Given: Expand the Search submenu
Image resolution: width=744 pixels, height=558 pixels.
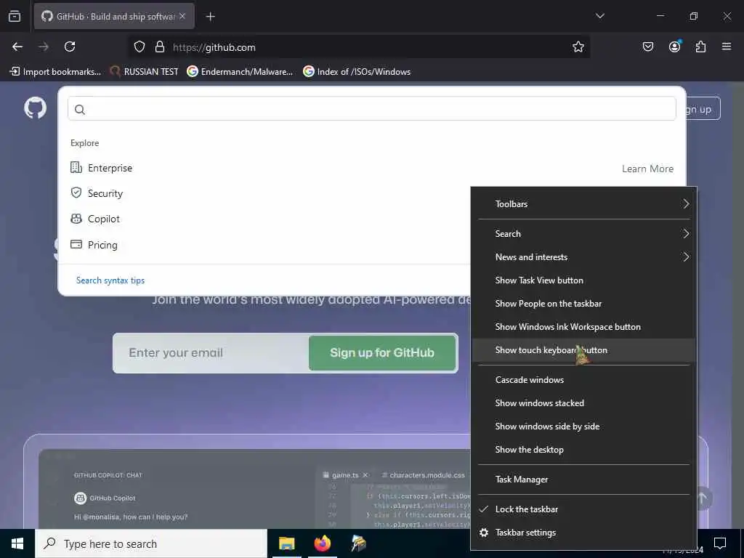Looking at the screenshot, I should [584, 233].
